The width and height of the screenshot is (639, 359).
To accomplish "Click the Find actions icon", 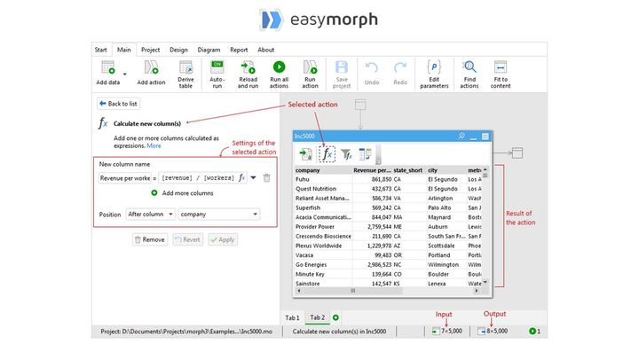I will pyautogui.click(x=469, y=67).
